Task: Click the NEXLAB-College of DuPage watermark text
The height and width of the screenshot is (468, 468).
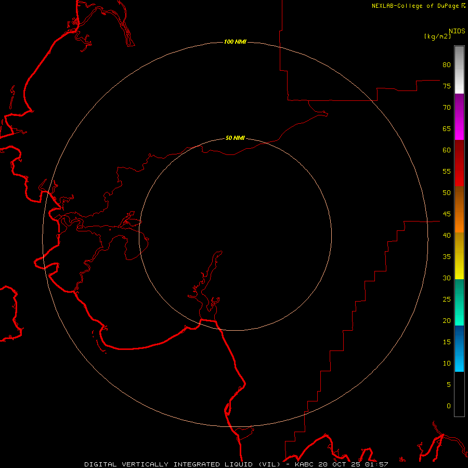Action: 418,6
